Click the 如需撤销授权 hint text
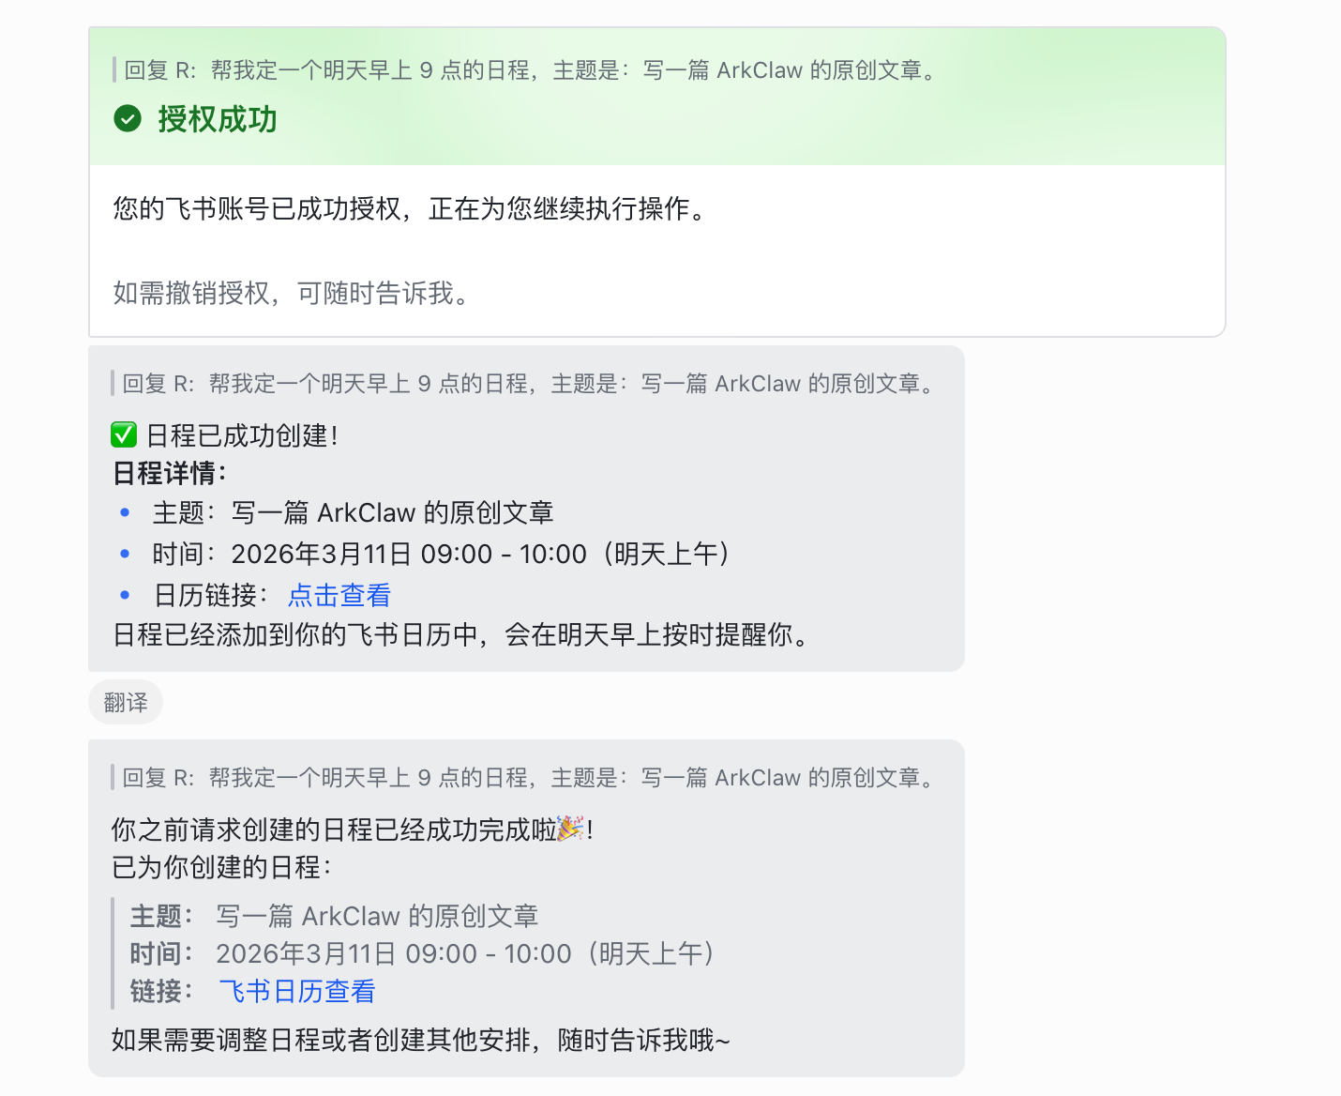 [291, 293]
